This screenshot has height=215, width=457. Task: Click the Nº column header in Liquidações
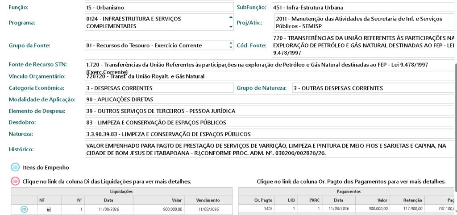tap(73, 200)
